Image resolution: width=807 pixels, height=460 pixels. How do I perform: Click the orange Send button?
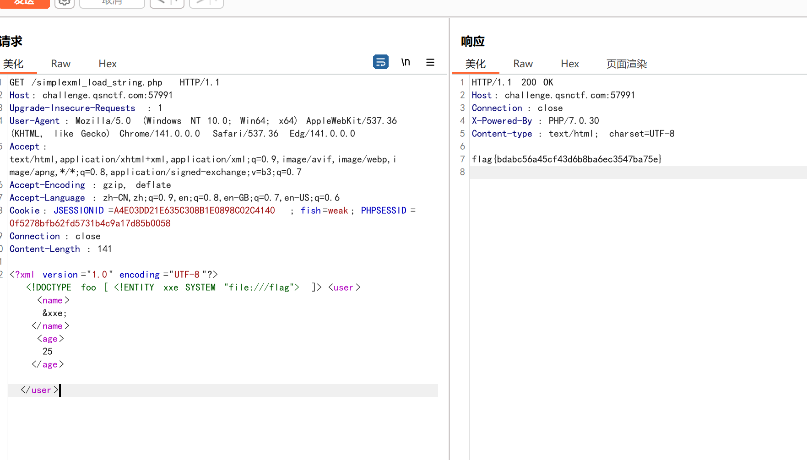coord(25,3)
